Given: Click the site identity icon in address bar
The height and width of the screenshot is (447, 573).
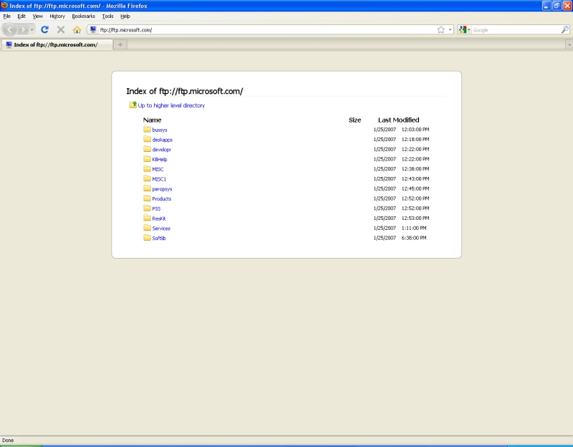Looking at the screenshot, I should coord(93,29).
